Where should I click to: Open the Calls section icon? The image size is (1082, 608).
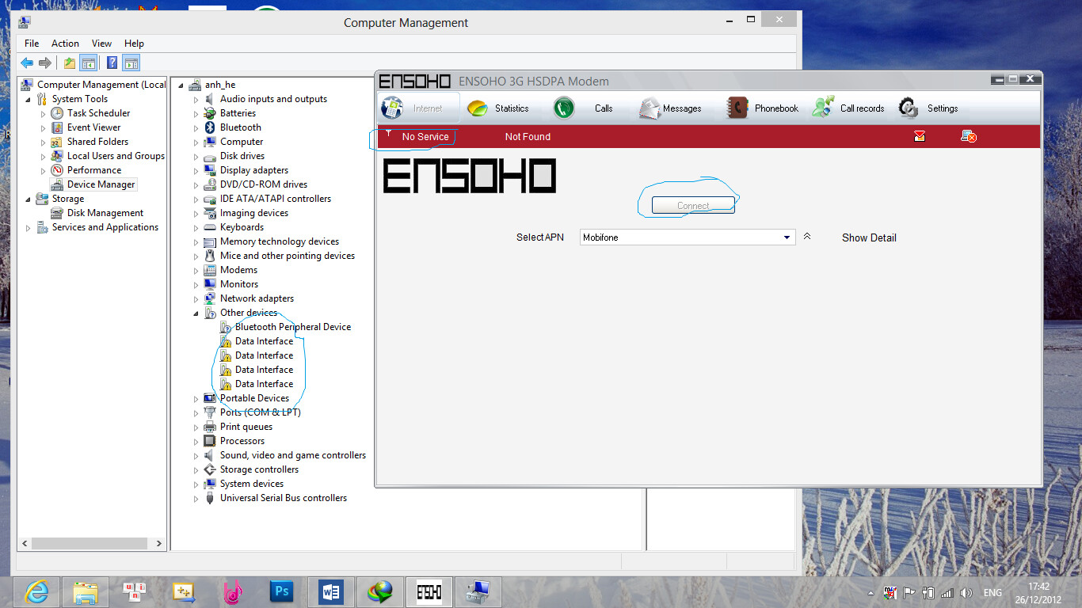click(x=564, y=108)
